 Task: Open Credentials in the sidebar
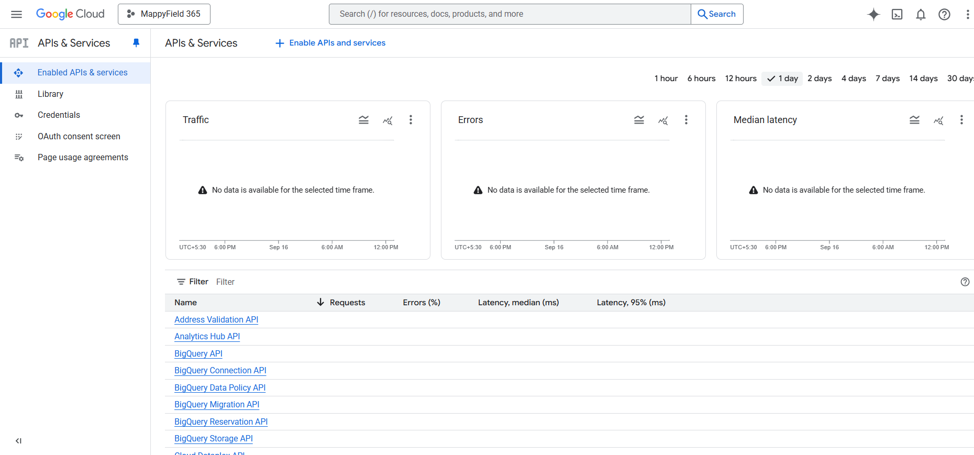click(x=59, y=115)
